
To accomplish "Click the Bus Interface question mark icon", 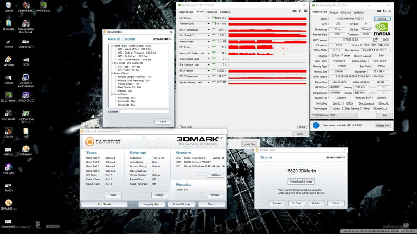I will pyautogui.click(x=390, y=50).
